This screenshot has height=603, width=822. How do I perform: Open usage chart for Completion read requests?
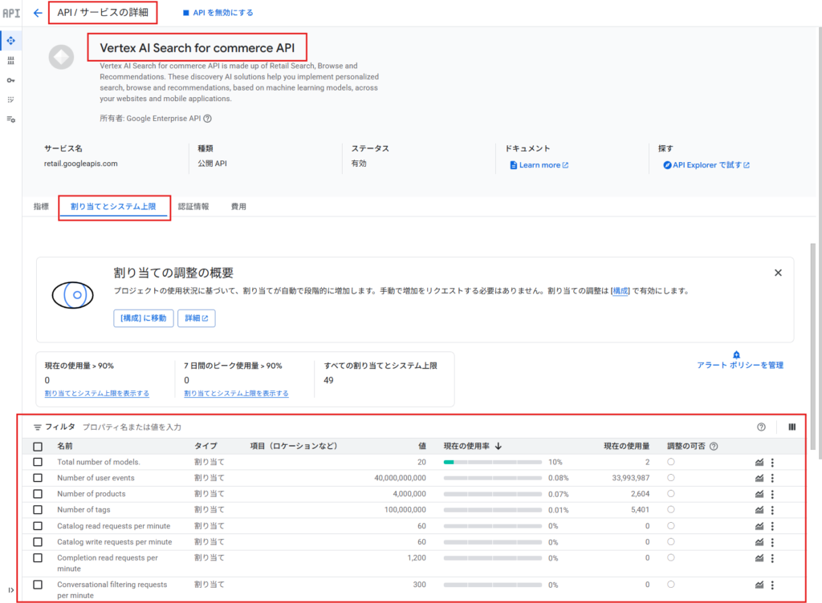[759, 558]
